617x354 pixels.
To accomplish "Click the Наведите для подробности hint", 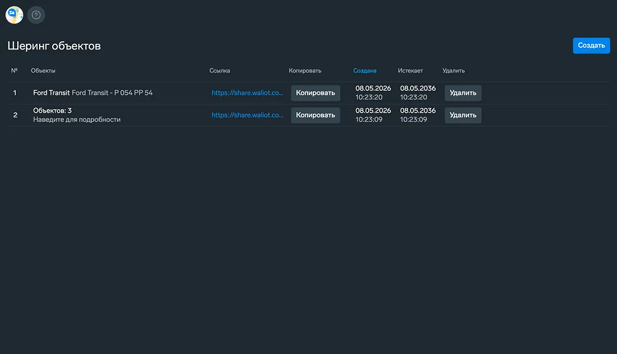I will tap(77, 120).
